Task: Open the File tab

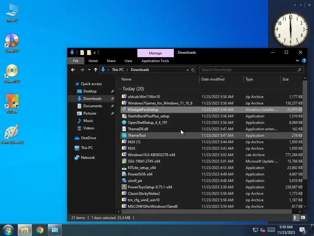Action: [x=76, y=61]
